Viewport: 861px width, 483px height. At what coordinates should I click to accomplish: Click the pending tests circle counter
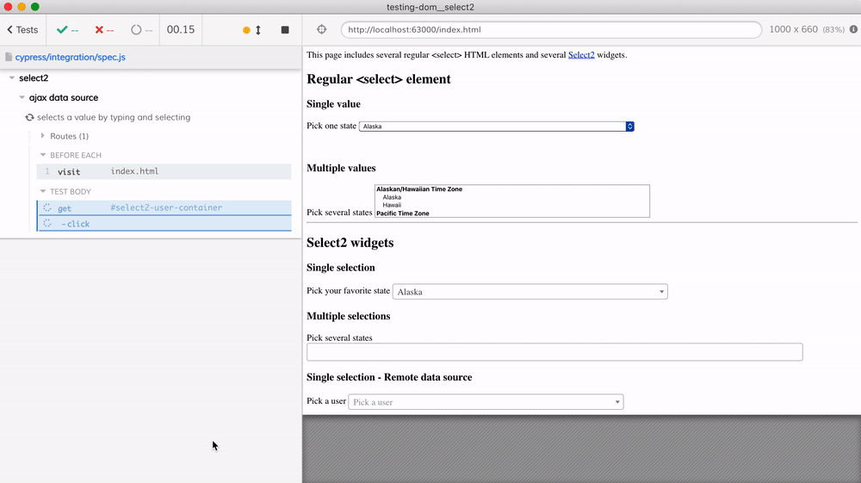[141, 29]
